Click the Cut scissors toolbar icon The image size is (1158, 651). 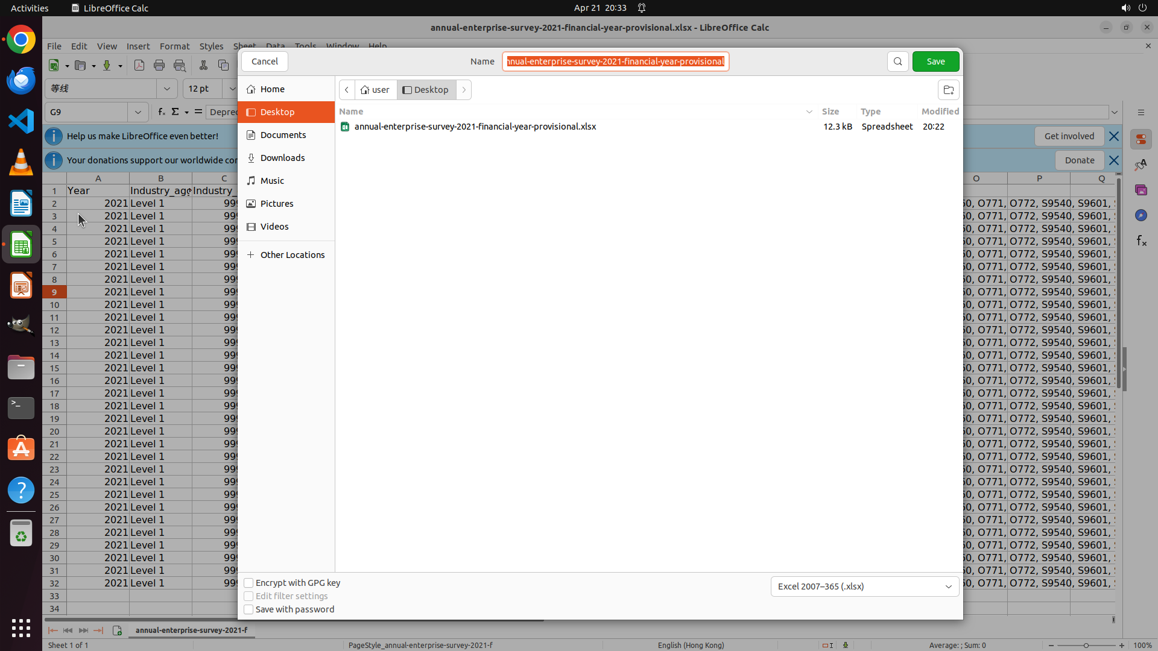coord(203,65)
